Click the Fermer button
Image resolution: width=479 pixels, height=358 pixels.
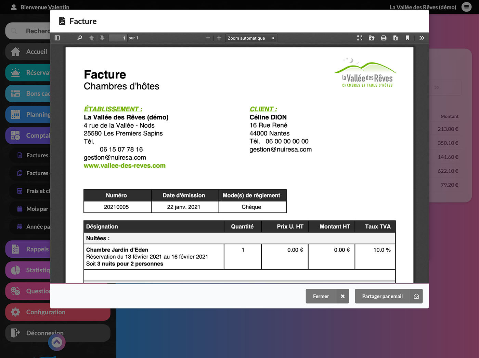click(327, 296)
